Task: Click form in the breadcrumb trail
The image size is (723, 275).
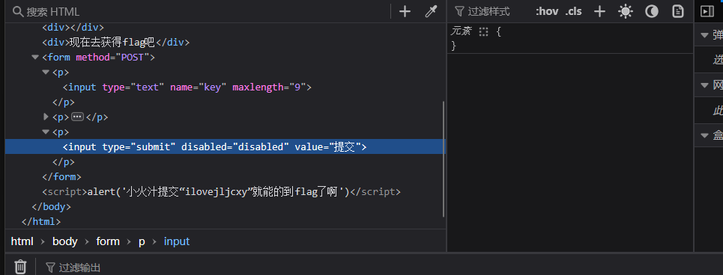Action: click(107, 241)
